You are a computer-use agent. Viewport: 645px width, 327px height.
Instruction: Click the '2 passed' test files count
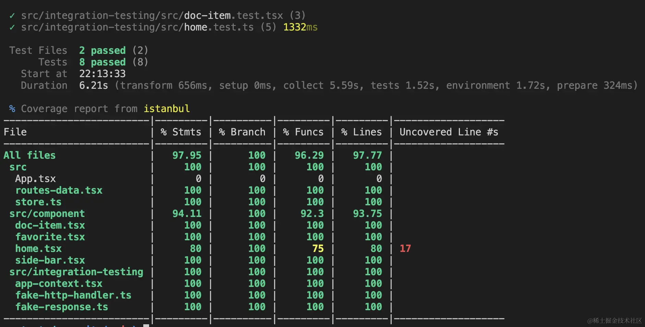pyautogui.click(x=102, y=50)
